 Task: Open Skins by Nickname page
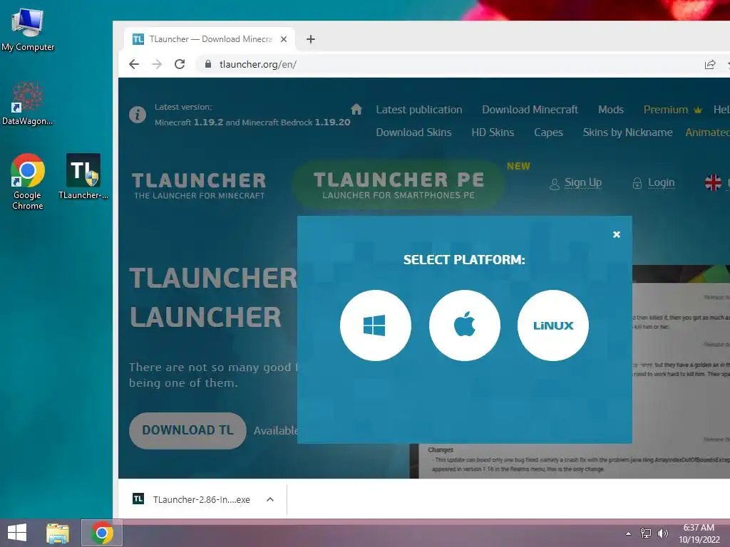click(x=627, y=132)
